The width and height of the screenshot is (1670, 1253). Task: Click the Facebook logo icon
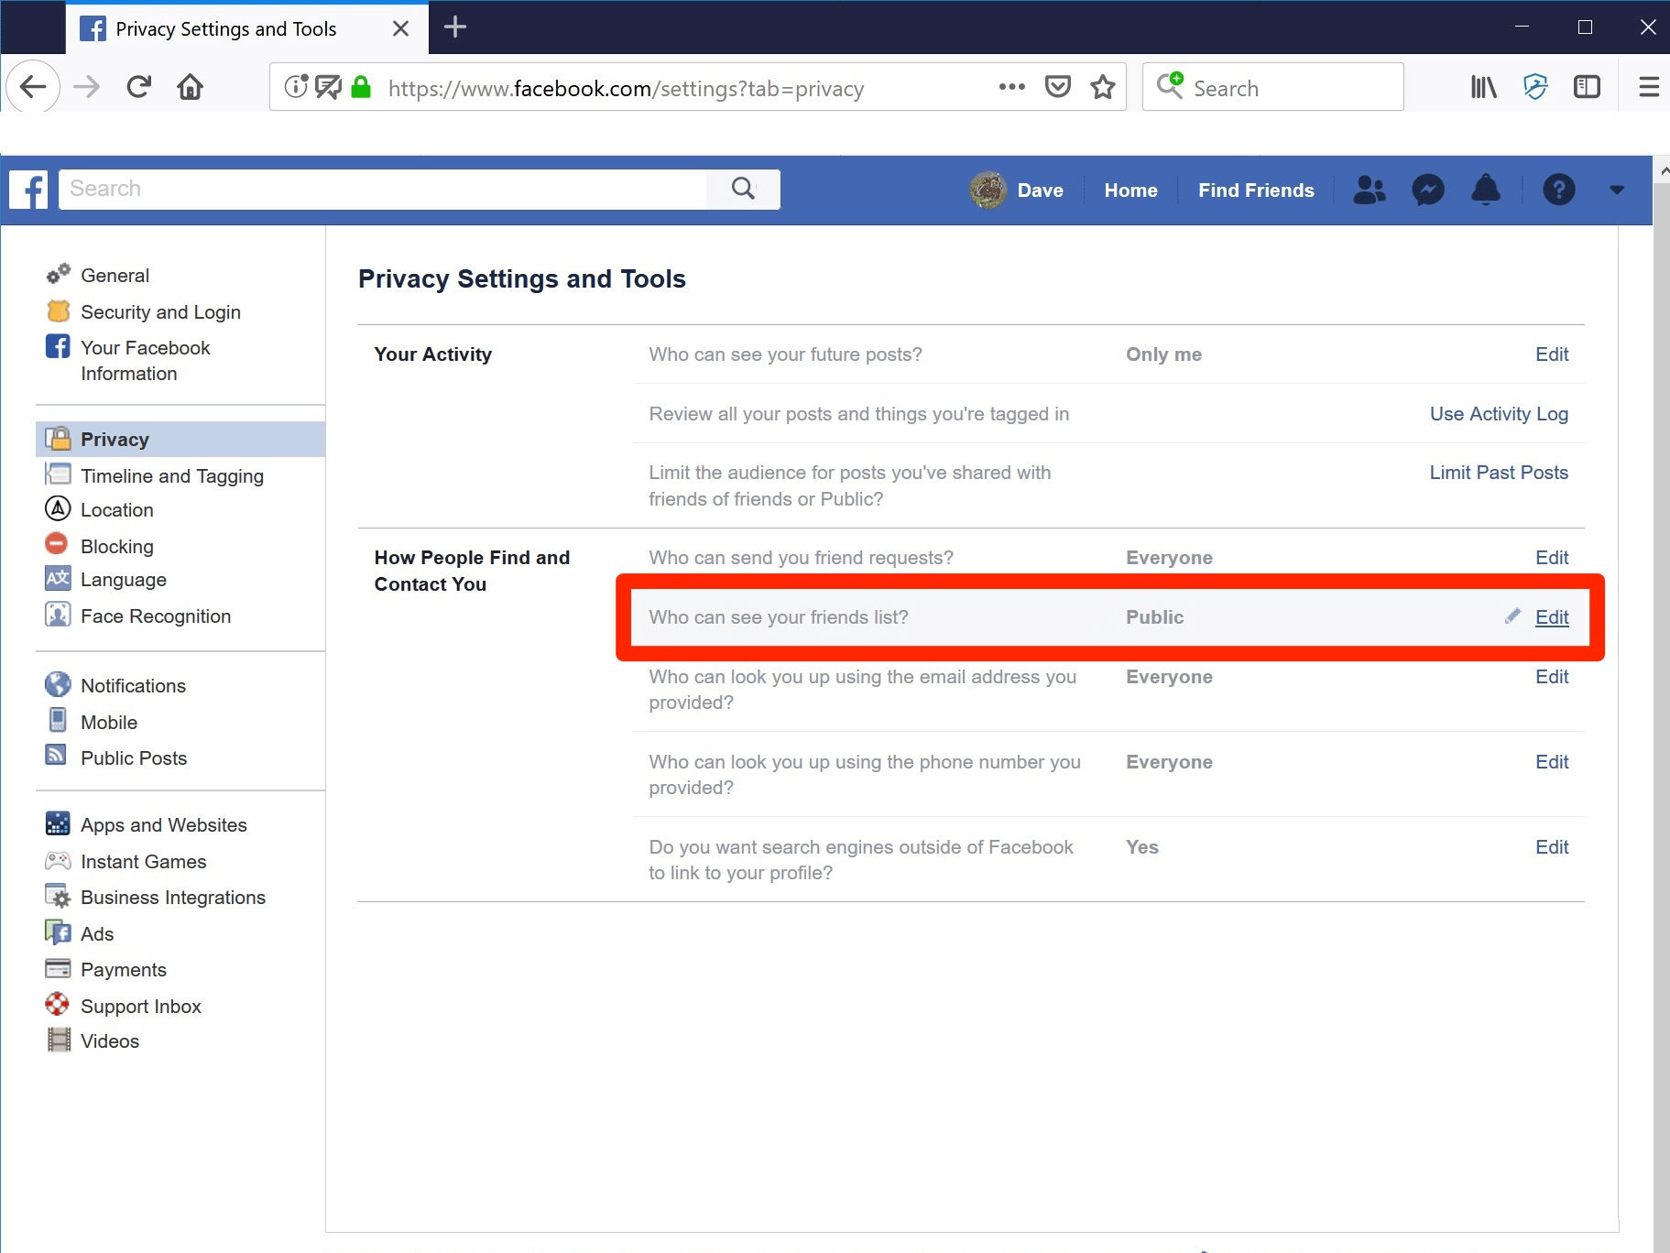click(28, 190)
